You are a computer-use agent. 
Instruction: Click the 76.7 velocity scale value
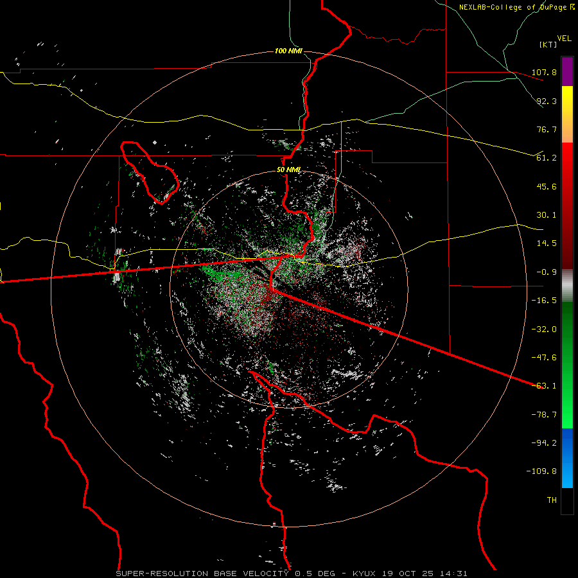(547, 129)
